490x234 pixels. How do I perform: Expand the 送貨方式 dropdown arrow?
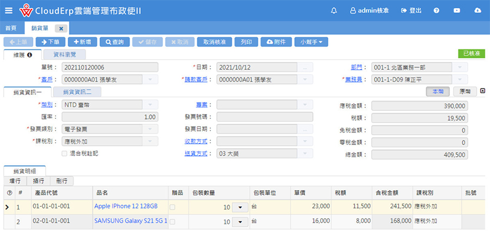click(x=305, y=154)
